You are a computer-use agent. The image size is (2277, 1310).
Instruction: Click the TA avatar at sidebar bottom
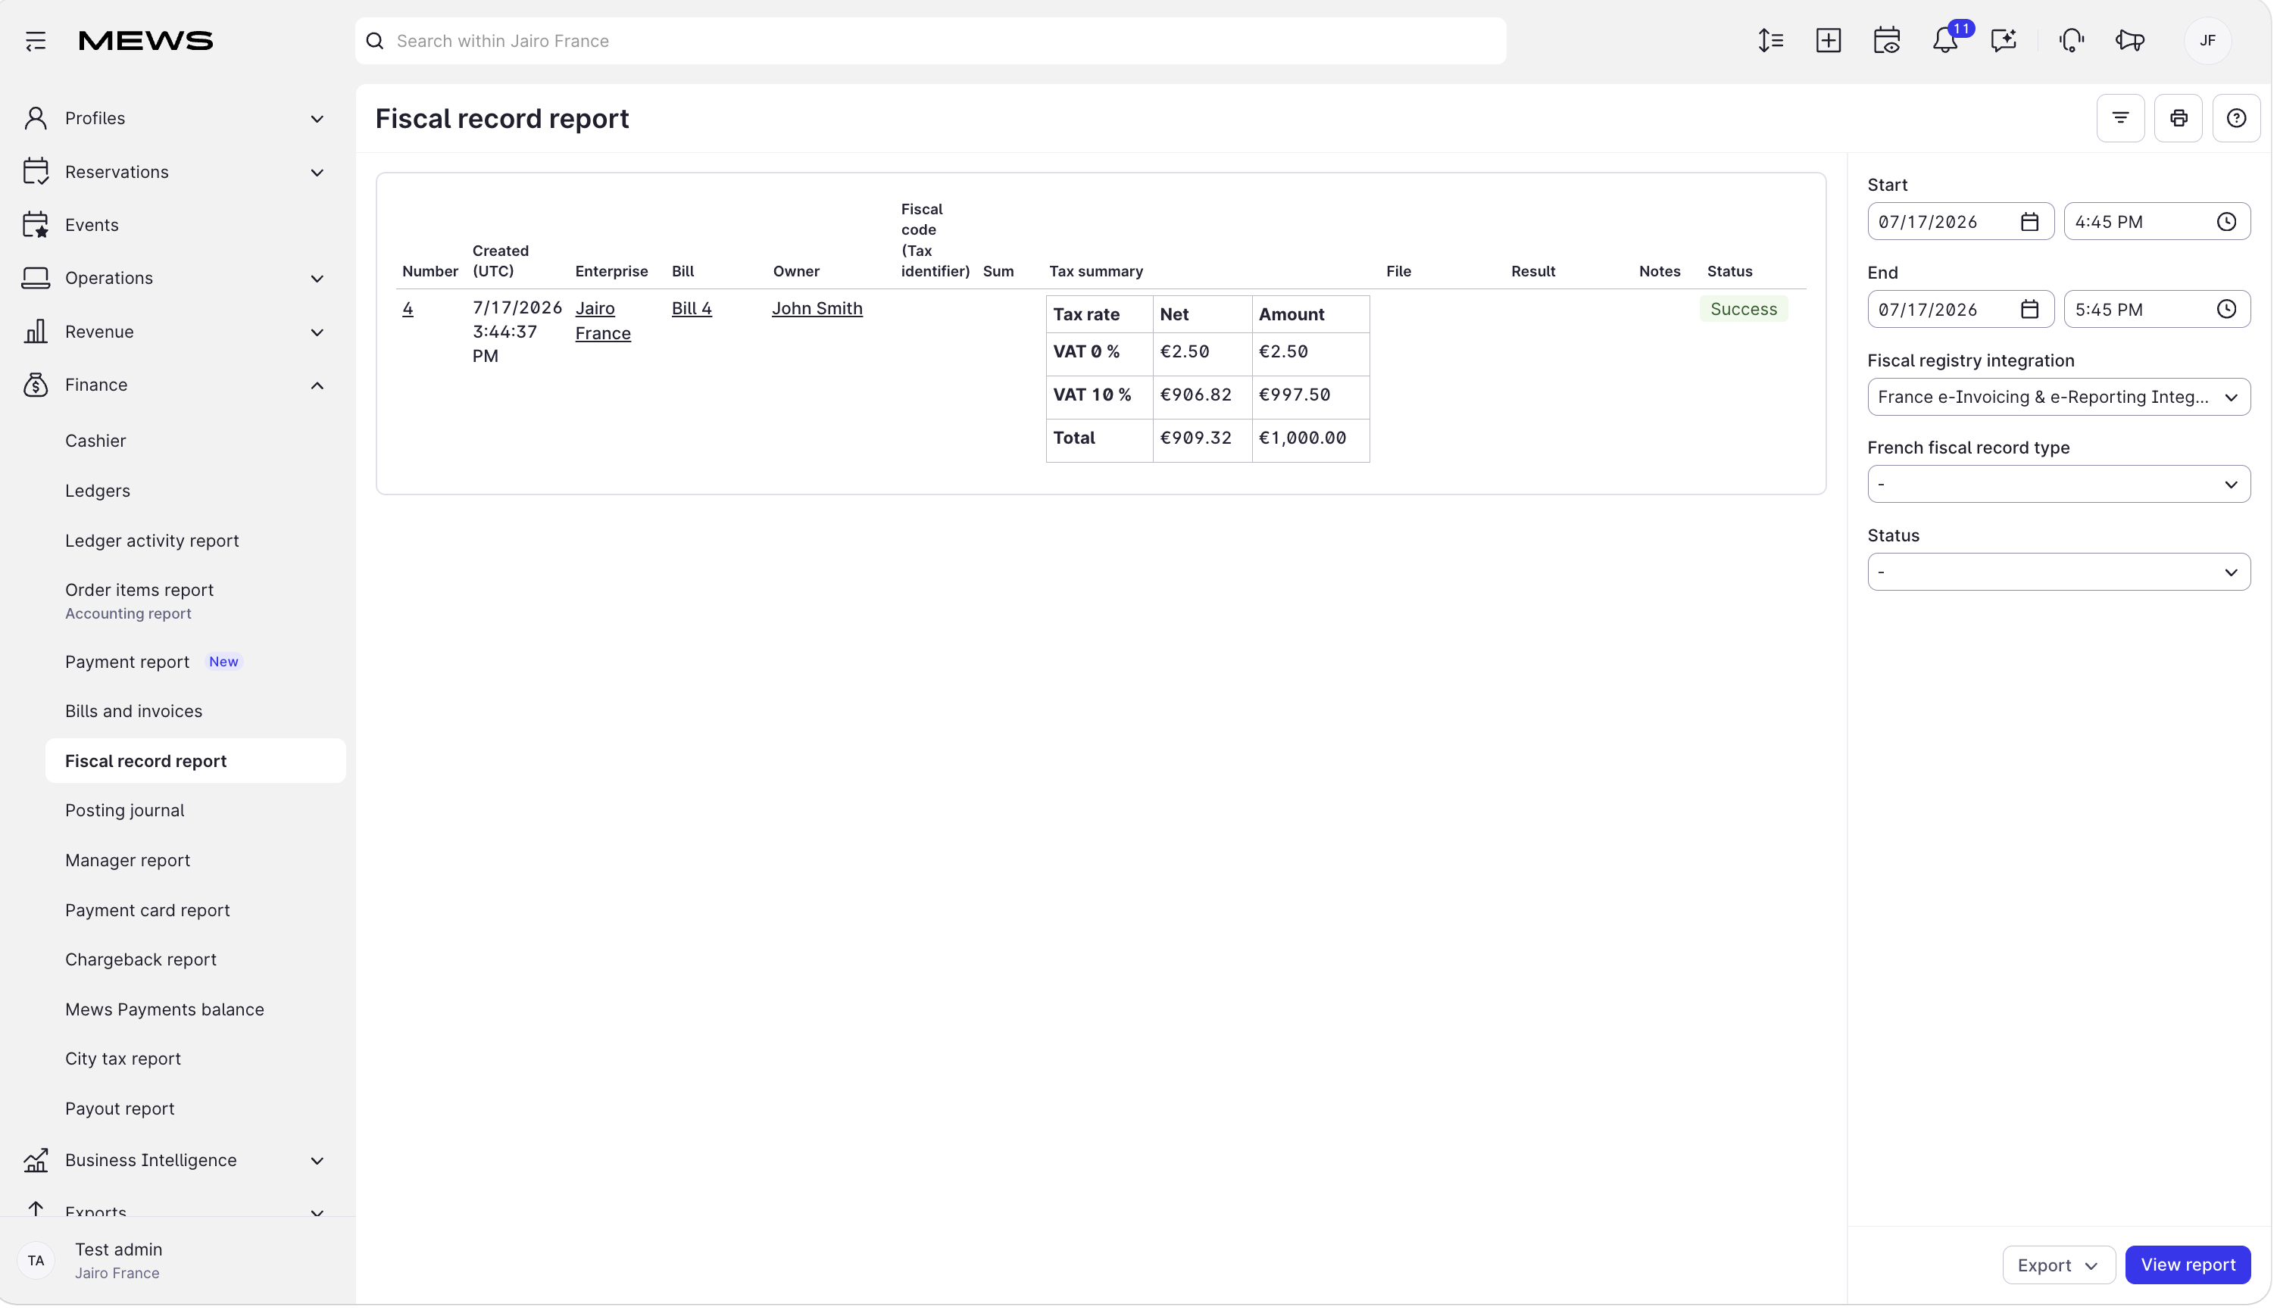coord(36,1262)
